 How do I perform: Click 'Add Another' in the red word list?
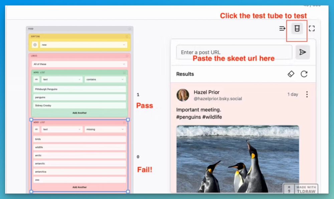pyautogui.click(x=79, y=187)
